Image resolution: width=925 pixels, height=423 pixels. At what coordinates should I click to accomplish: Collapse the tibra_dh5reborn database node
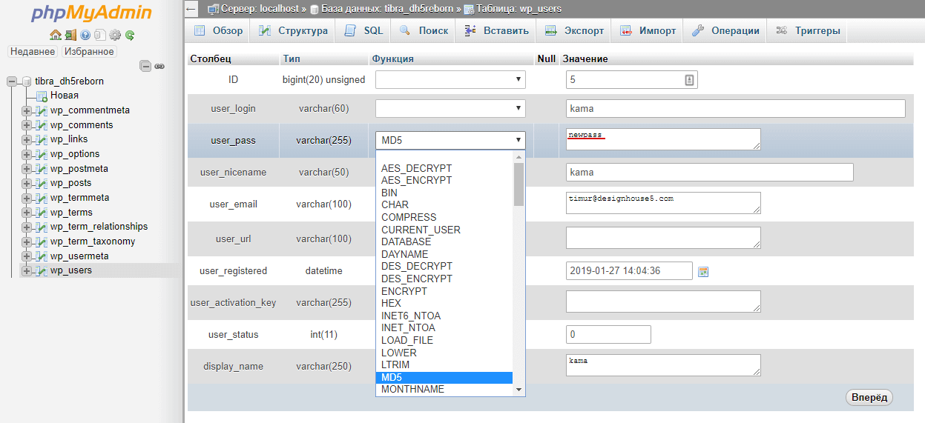point(12,81)
